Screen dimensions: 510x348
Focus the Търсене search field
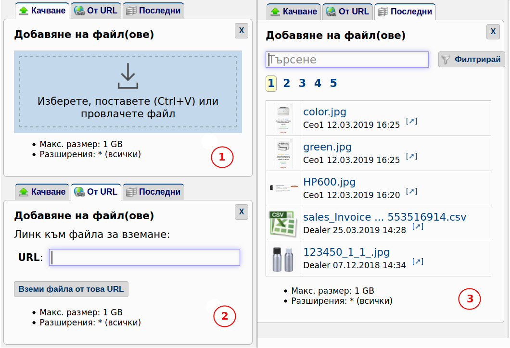click(x=347, y=60)
